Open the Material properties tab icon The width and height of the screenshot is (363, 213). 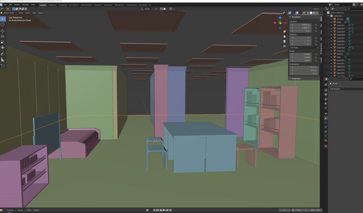pos(325,140)
